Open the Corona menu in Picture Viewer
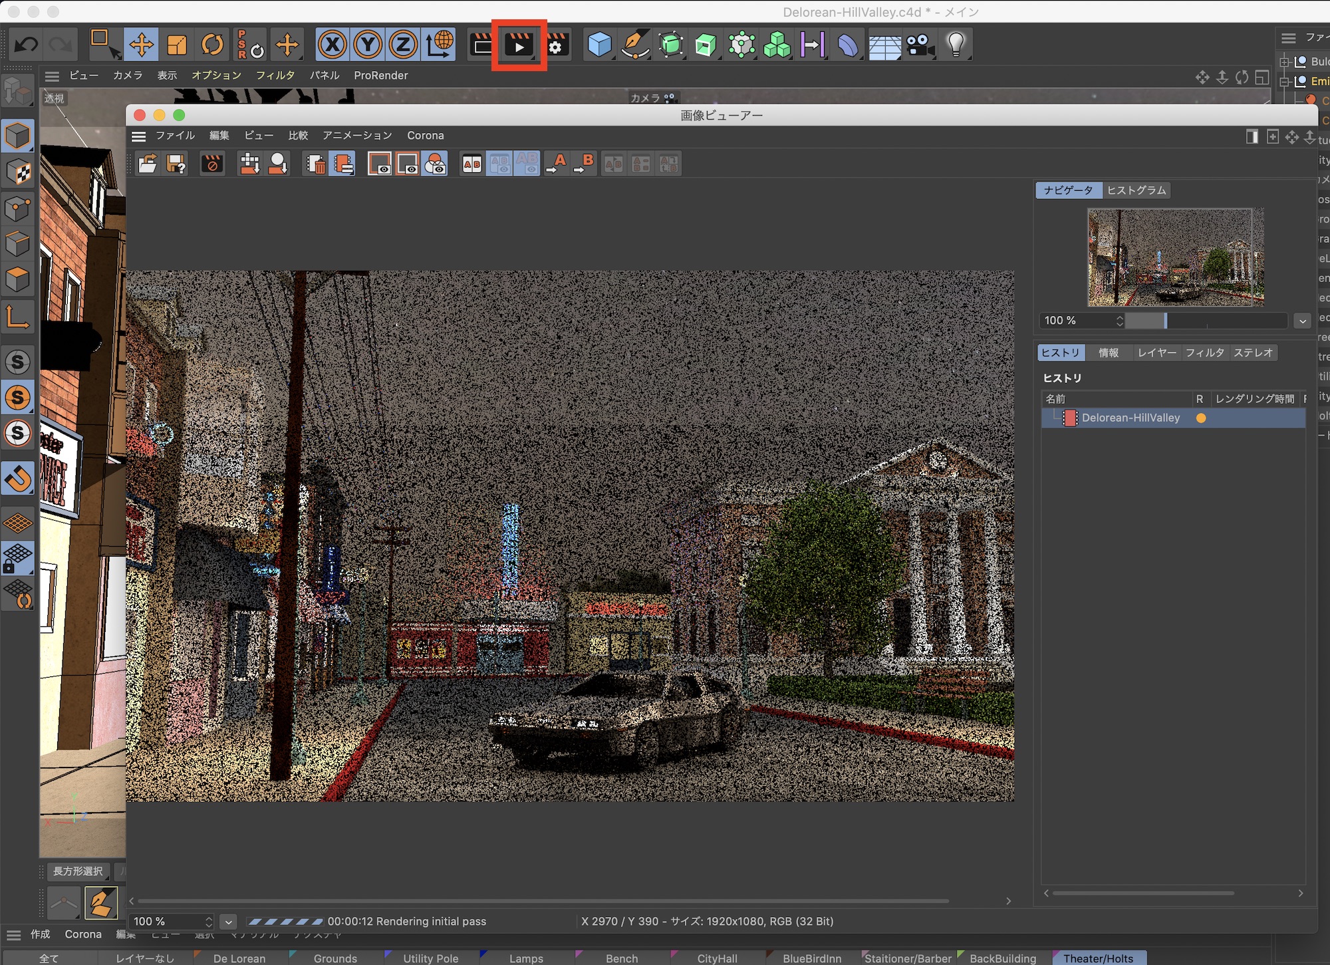The image size is (1330, 965). [425, 136]
